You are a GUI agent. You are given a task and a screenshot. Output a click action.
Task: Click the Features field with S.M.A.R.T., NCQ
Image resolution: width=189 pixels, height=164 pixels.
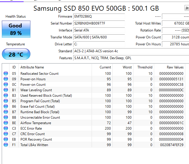pyautogui.click(x=131, y=58)
